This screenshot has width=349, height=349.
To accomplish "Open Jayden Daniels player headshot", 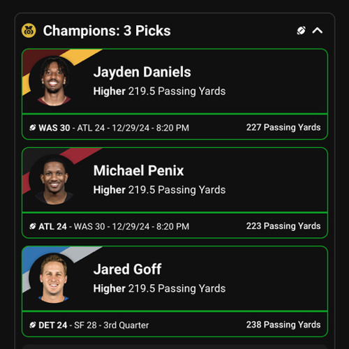I will (54, 81).
